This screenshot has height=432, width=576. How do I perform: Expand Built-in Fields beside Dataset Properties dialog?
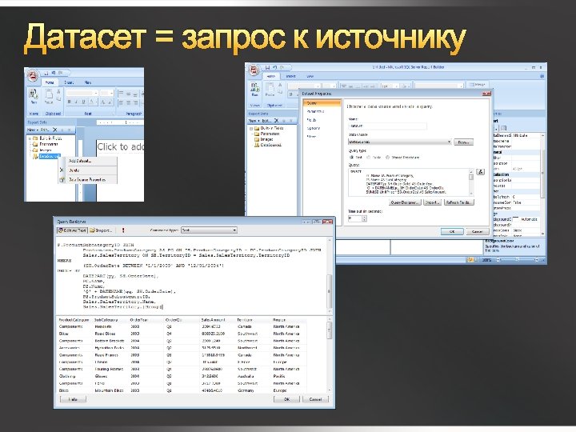251,128
